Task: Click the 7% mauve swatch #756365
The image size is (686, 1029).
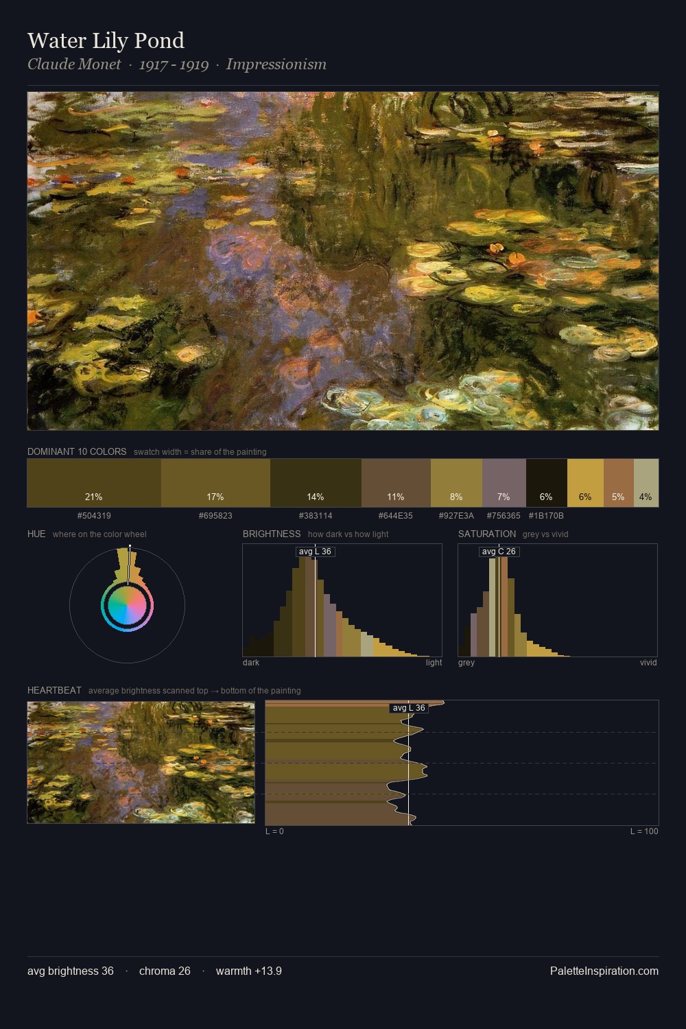Action: click(x=504, y=483)
